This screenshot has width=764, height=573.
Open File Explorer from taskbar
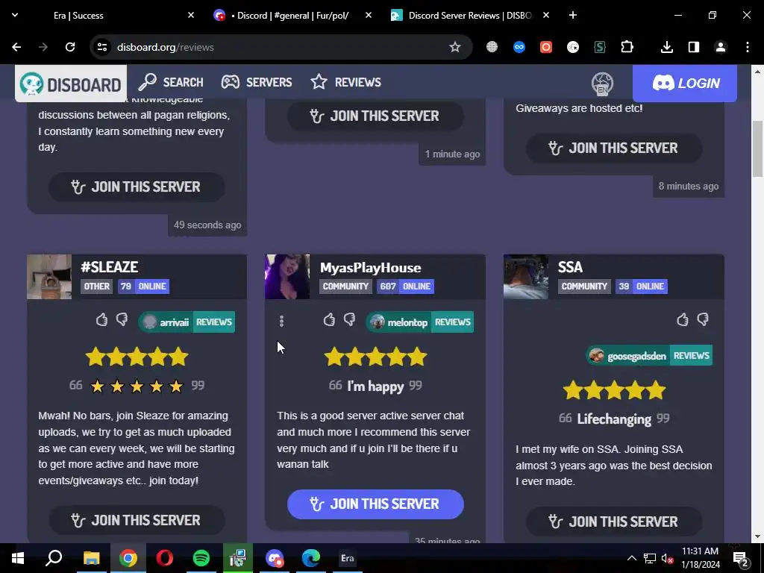click(x=91, y=558)
